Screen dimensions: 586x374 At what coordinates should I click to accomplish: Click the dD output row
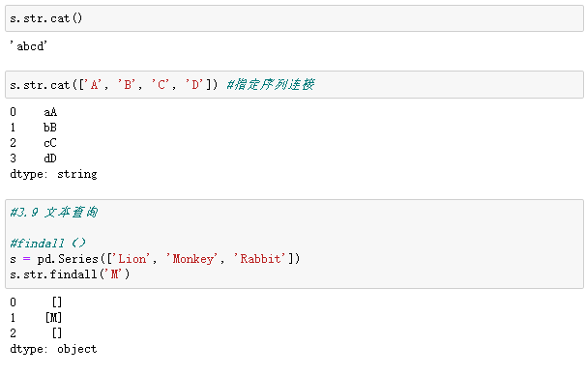[34, 158]
